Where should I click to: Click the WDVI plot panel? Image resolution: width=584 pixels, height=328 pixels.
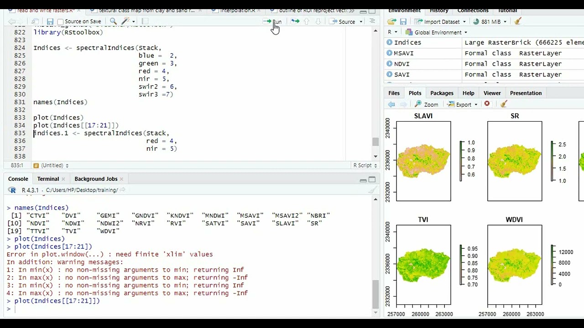pos(515,265)
